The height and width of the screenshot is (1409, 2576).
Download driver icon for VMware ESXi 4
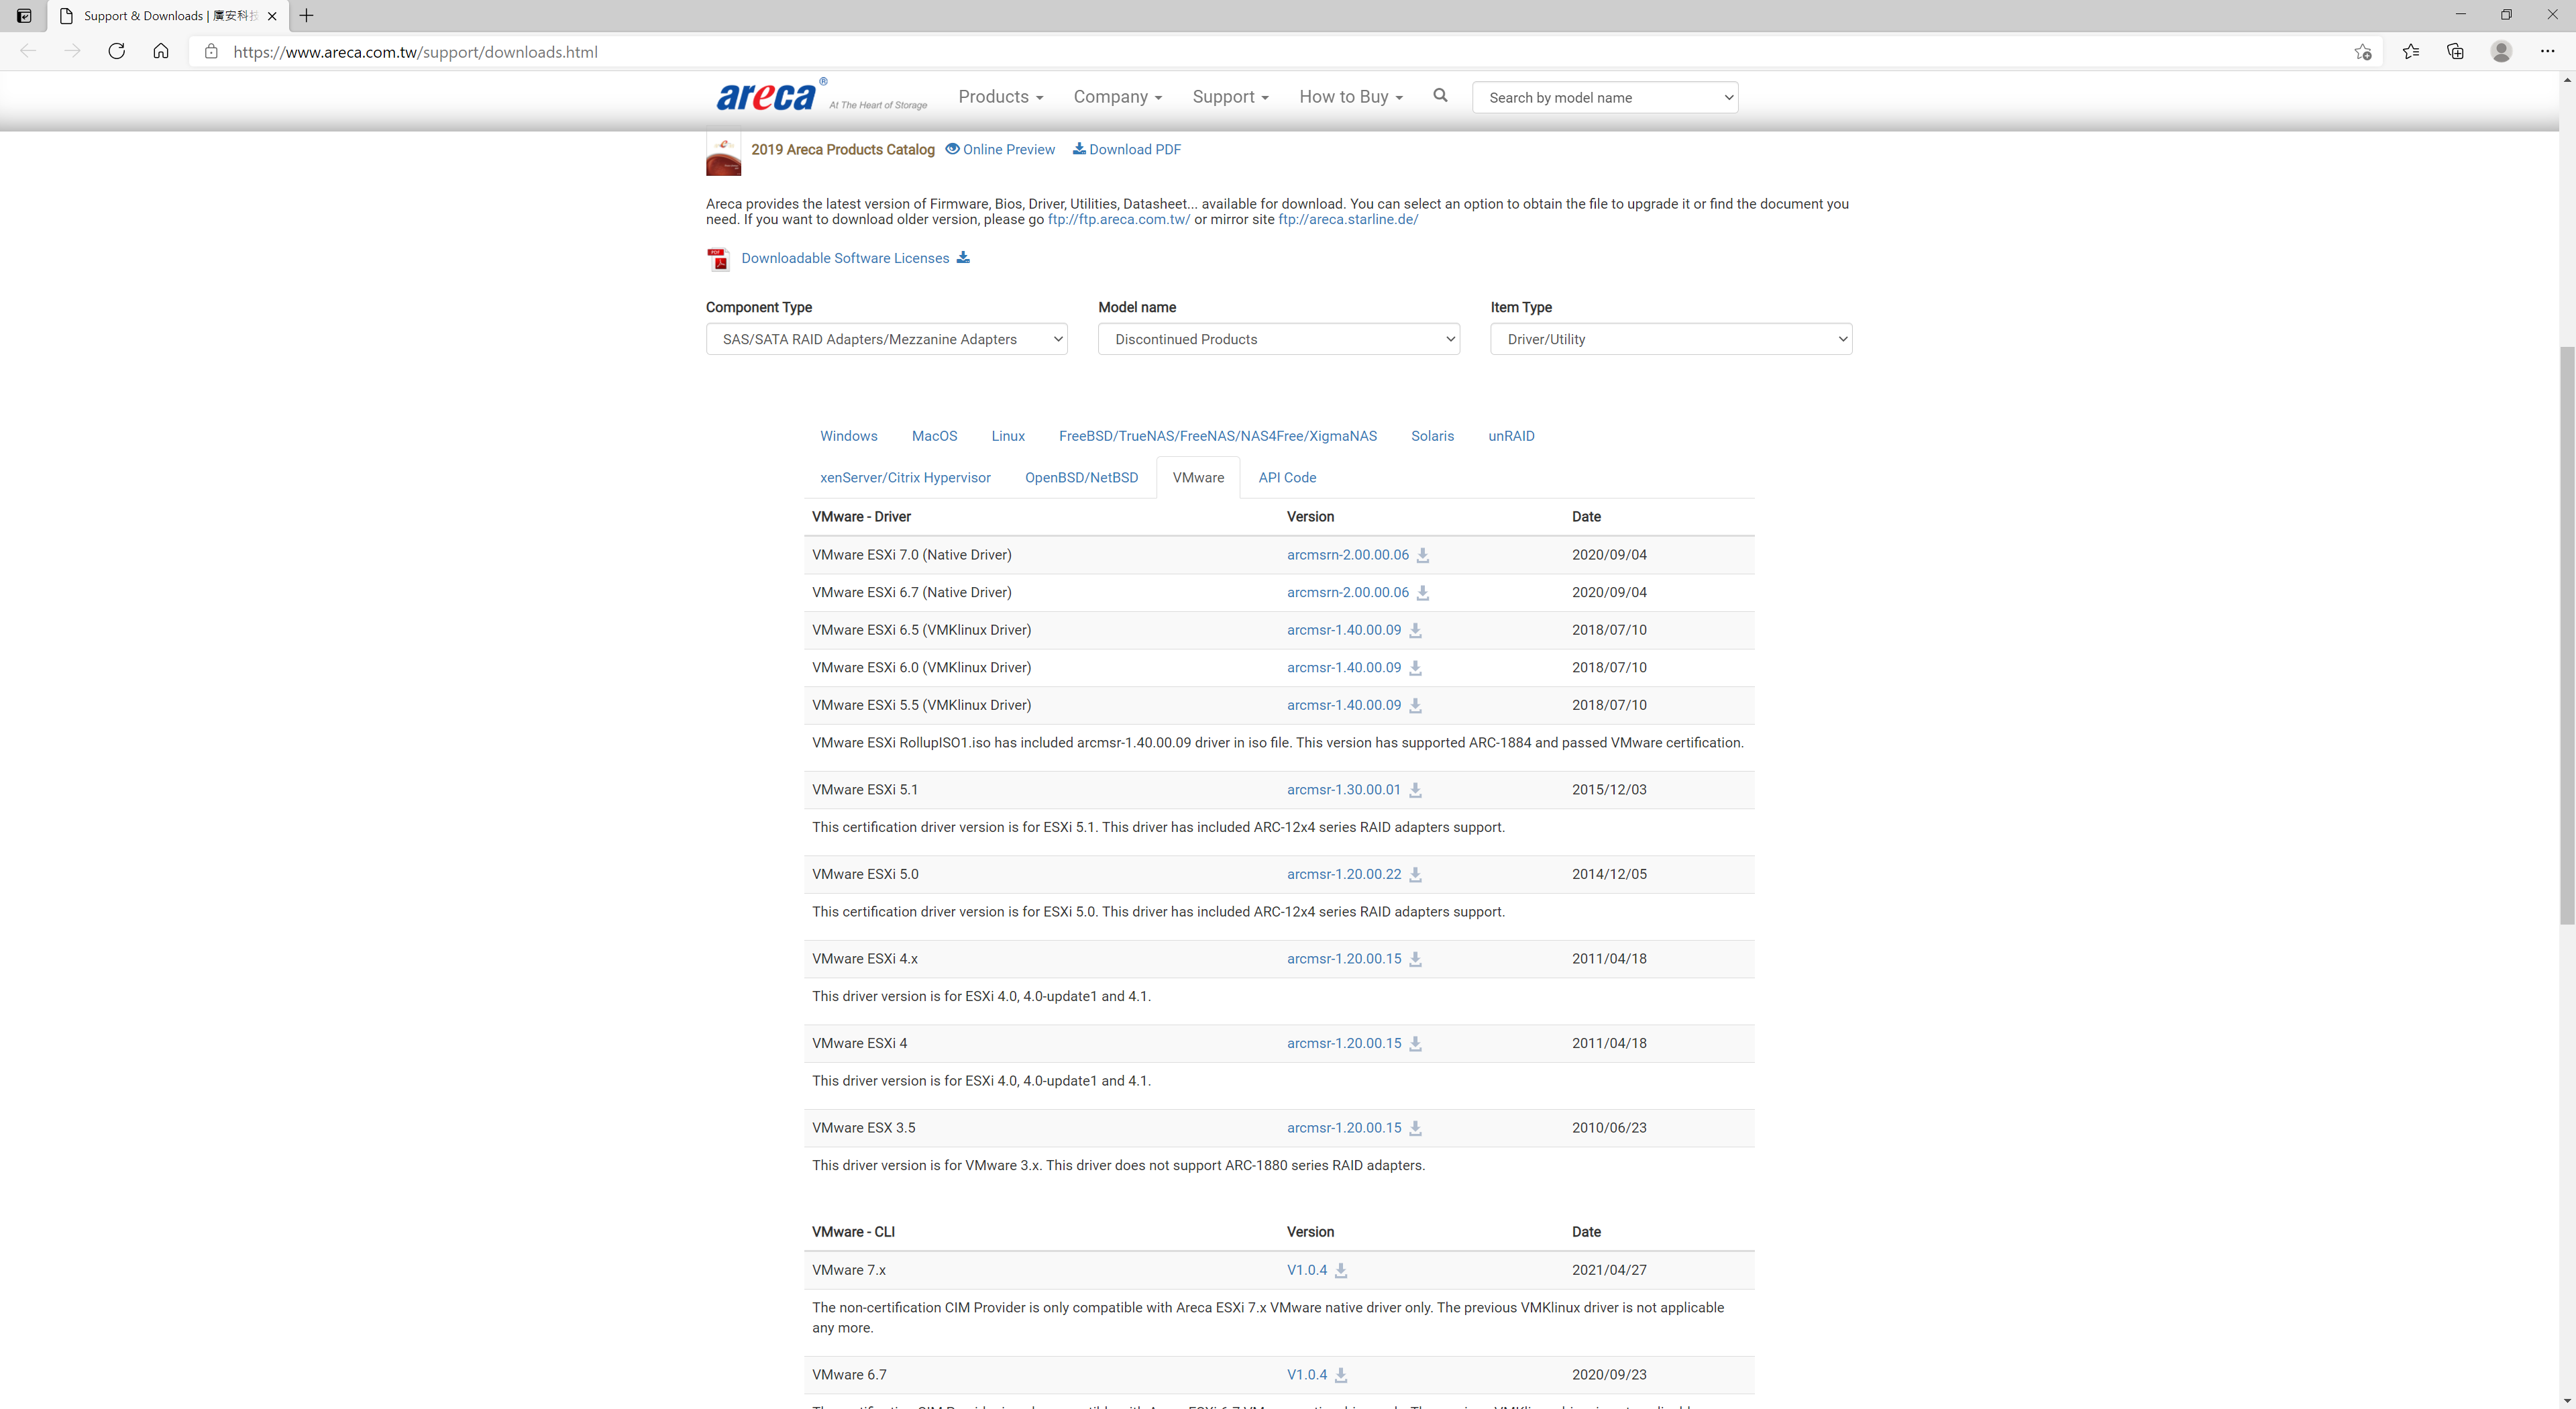(x=1415, y=1044)
